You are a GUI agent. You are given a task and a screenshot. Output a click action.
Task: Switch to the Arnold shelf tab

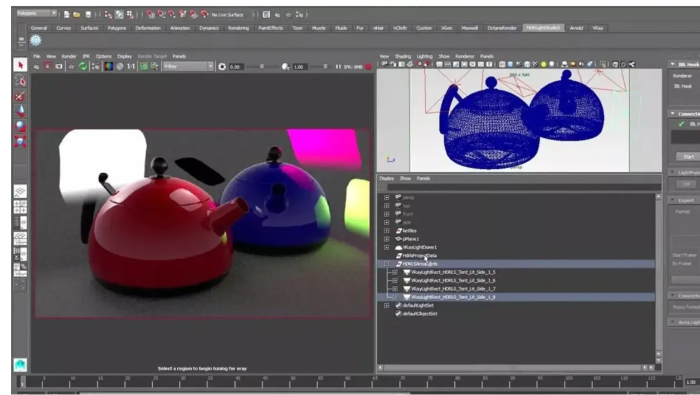[x=576, y=28]
